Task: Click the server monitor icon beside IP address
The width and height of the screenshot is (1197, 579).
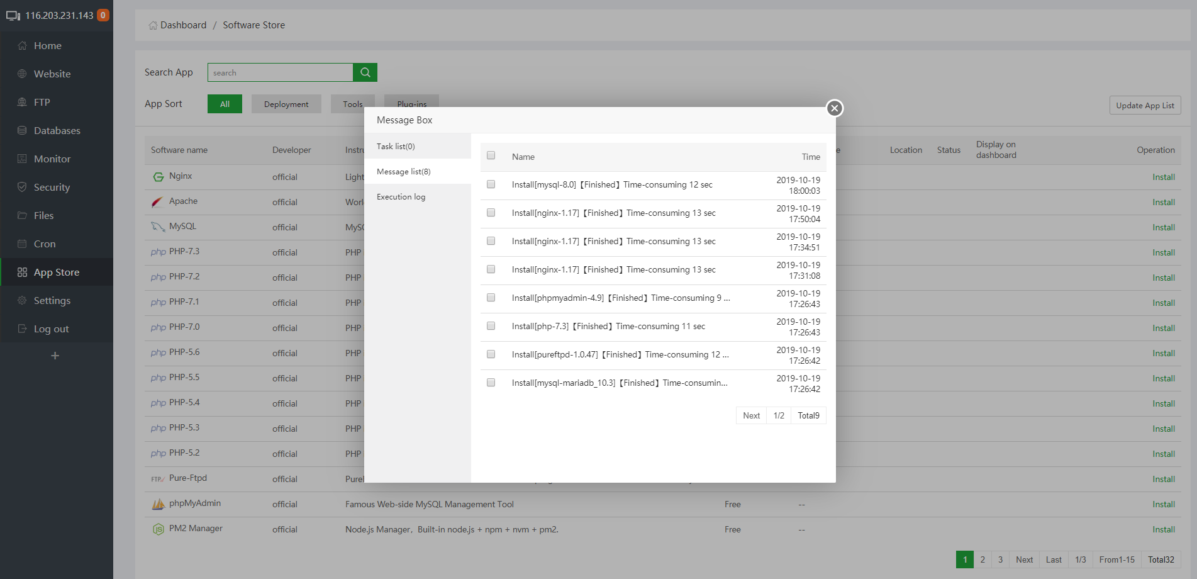Action: 13,16
